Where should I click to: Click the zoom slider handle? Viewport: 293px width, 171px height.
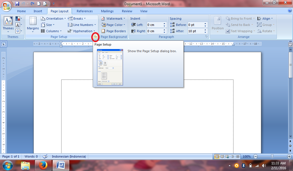(272, 156)
